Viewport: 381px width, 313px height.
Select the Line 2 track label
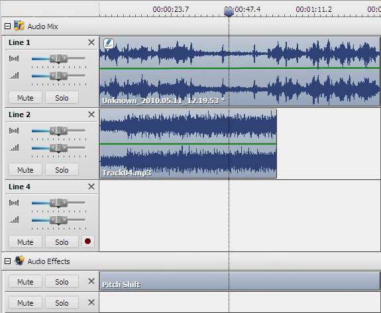19,114
